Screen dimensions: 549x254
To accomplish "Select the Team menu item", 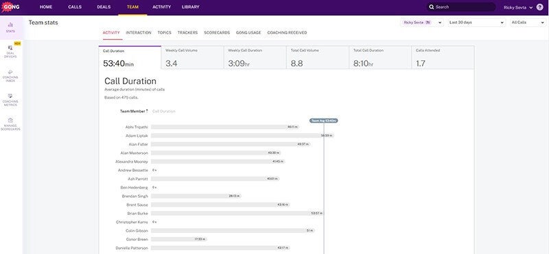I will pos(132,7).
